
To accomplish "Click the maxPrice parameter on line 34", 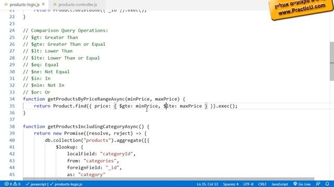I will coord(166,99).
